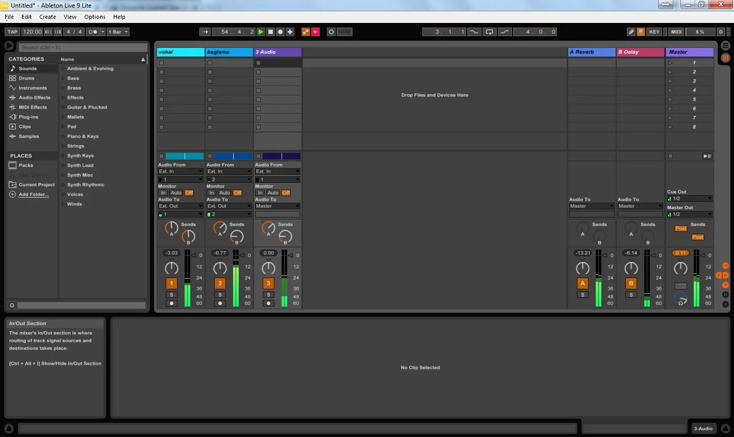Toggle Draw Mode pencil icon
734x437 pixels.
click(x=631, y=32)
